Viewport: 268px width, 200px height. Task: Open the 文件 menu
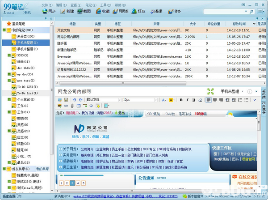47,5
